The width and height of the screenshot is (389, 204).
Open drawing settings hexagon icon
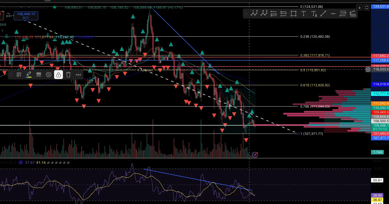click(49, 75)
